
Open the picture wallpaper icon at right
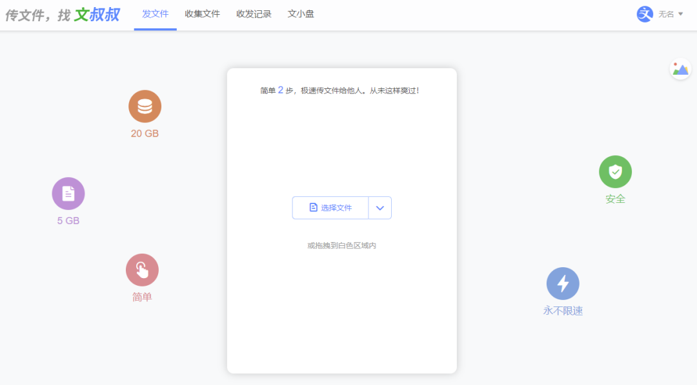coord(680,69)
